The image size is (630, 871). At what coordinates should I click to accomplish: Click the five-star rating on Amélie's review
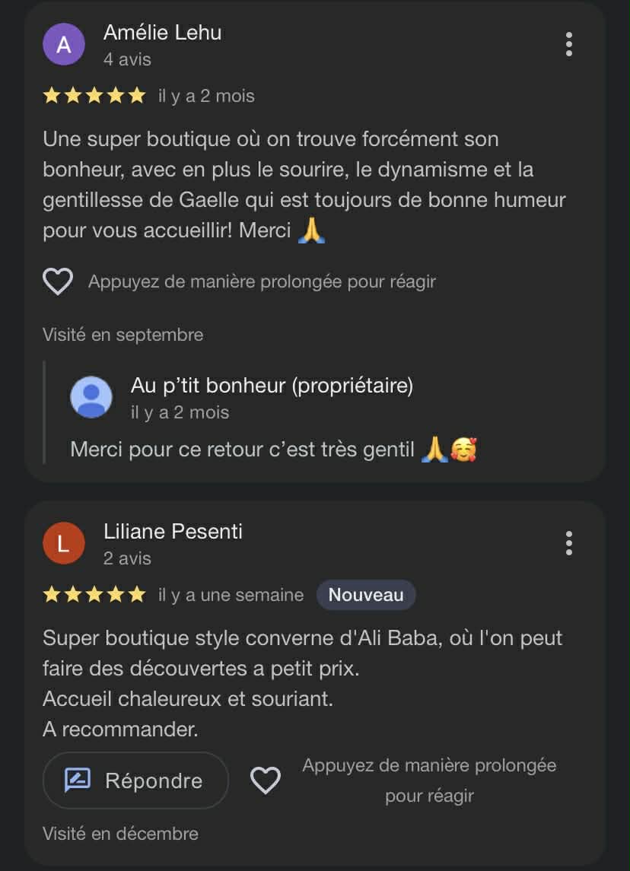94,96
